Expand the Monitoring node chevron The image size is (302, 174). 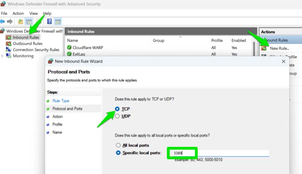click(x=2, y=56)
